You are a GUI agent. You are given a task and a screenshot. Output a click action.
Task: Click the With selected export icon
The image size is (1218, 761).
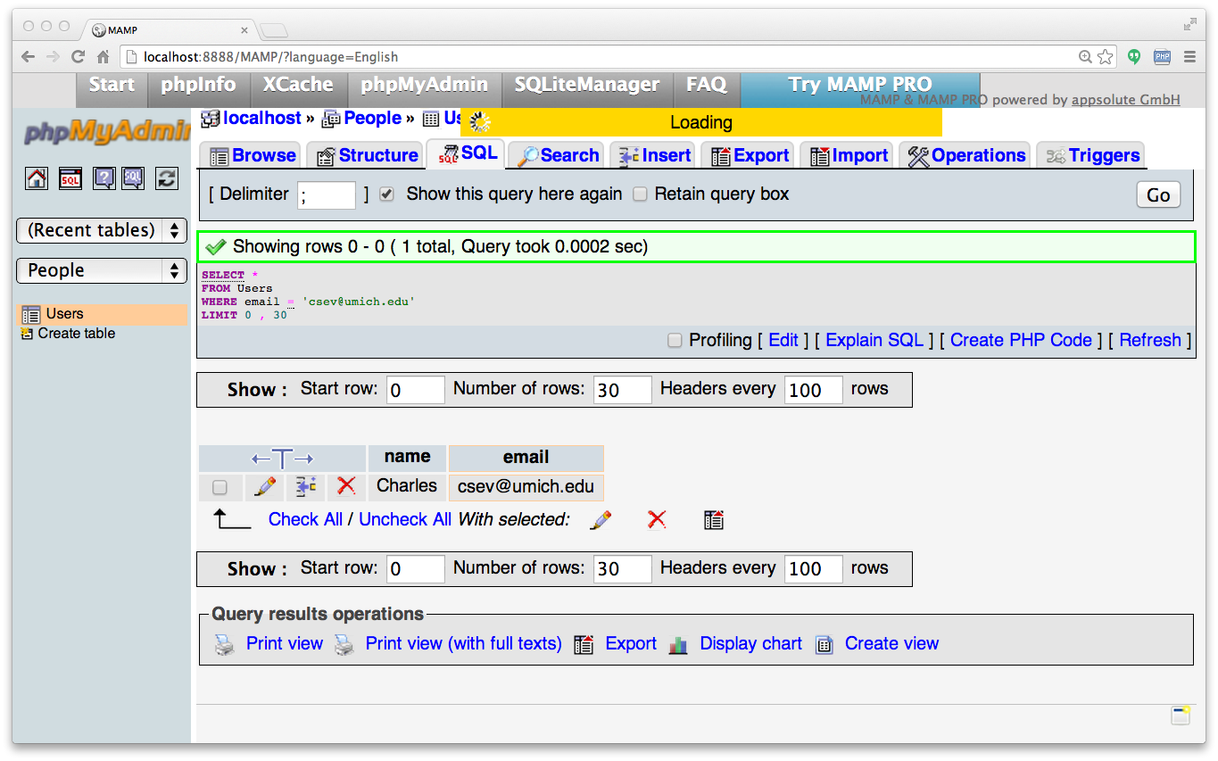point(713,519)
